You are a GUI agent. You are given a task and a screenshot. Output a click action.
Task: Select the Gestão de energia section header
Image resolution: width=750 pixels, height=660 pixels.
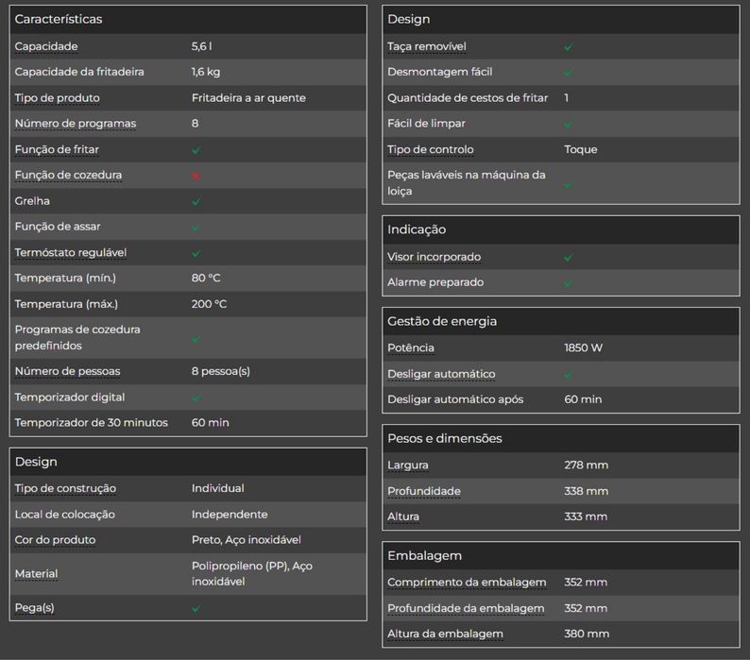coord(442,321)
